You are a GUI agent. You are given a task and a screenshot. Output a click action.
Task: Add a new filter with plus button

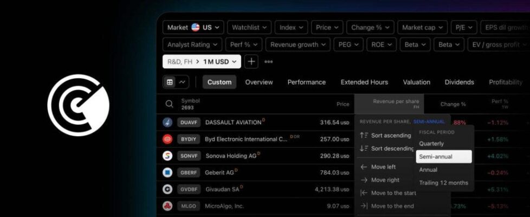pos(251,62)
